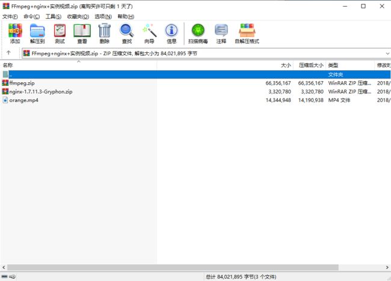Maximize the WinRAR window
The height and width of the screenshot is (281, 391).
363,6
